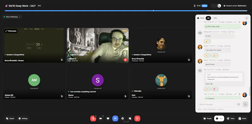Screen dimensions: 252x124
Task: Open the layout view options icon
Action: (x=130, y=119)
